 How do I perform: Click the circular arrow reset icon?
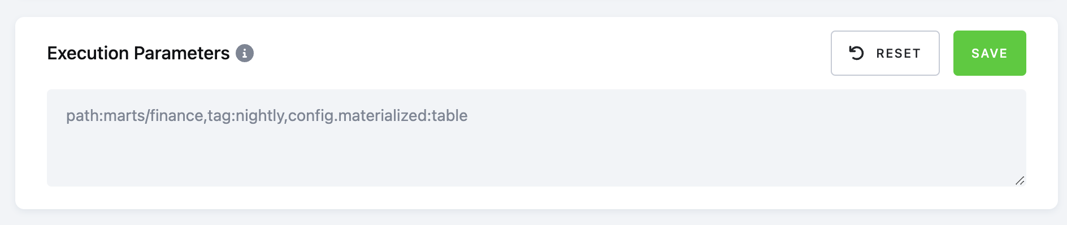pos(856,53)
